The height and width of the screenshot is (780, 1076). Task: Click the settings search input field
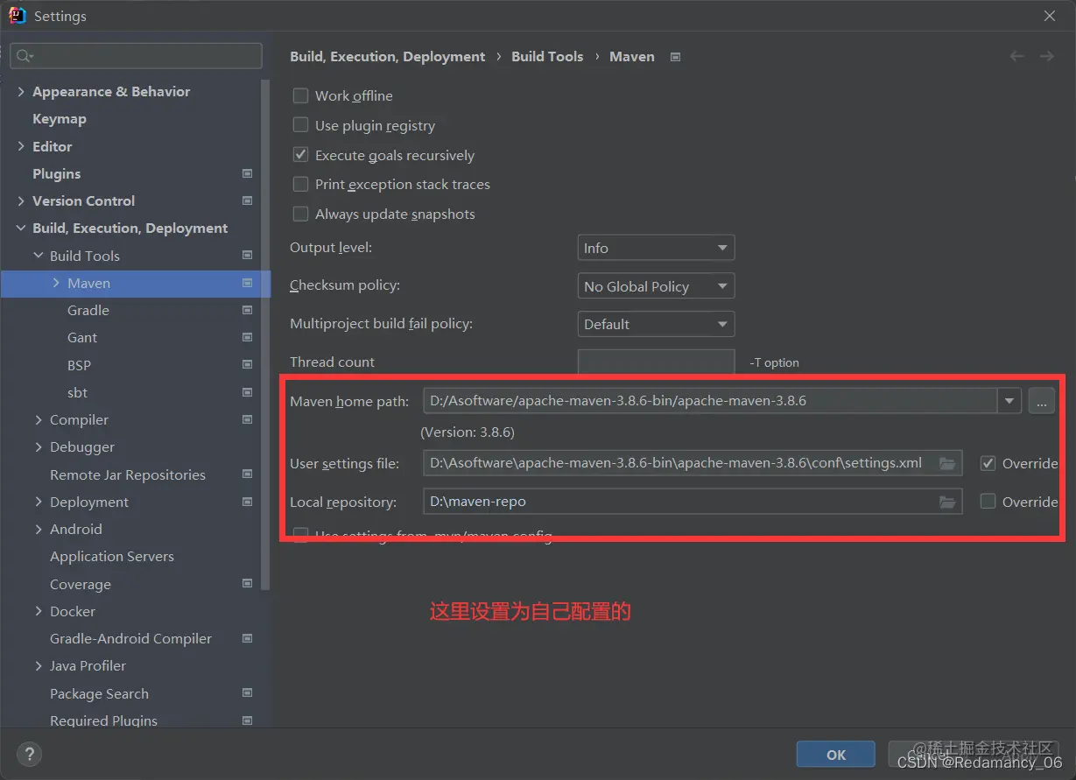(136, 56)
